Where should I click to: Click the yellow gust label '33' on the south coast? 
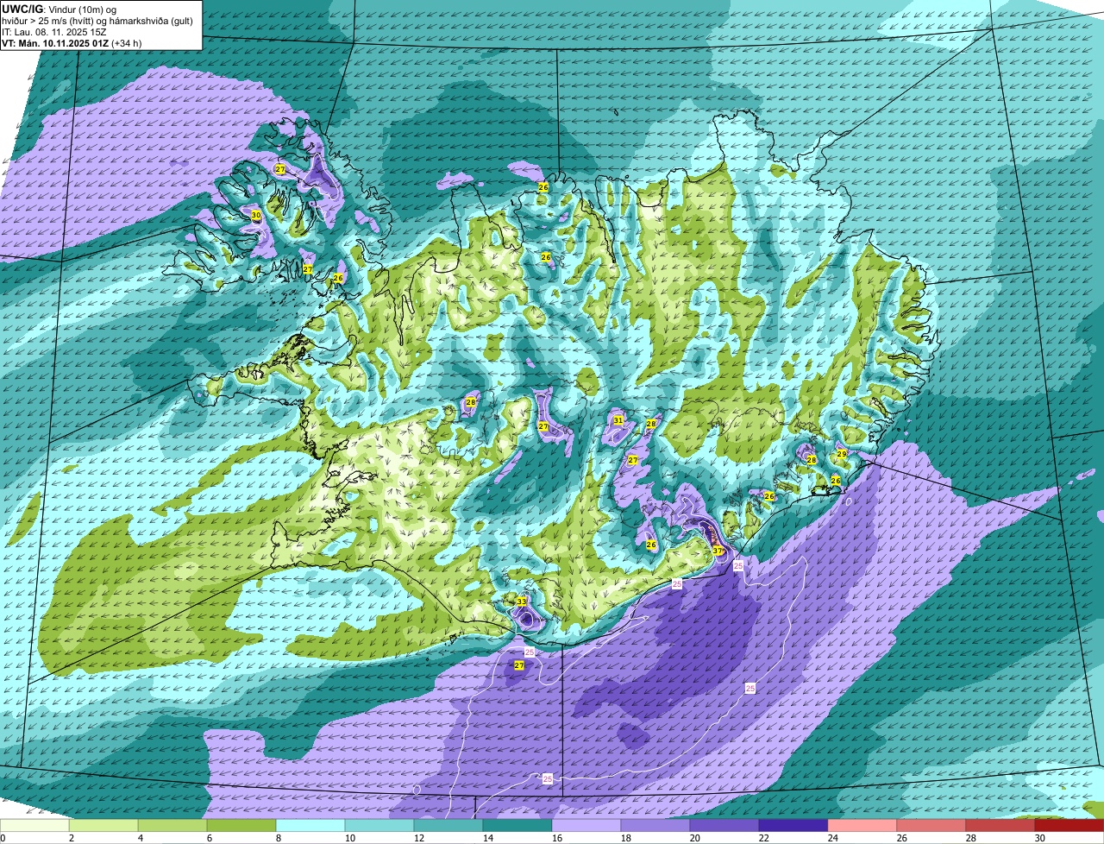(x=521, y=602)
